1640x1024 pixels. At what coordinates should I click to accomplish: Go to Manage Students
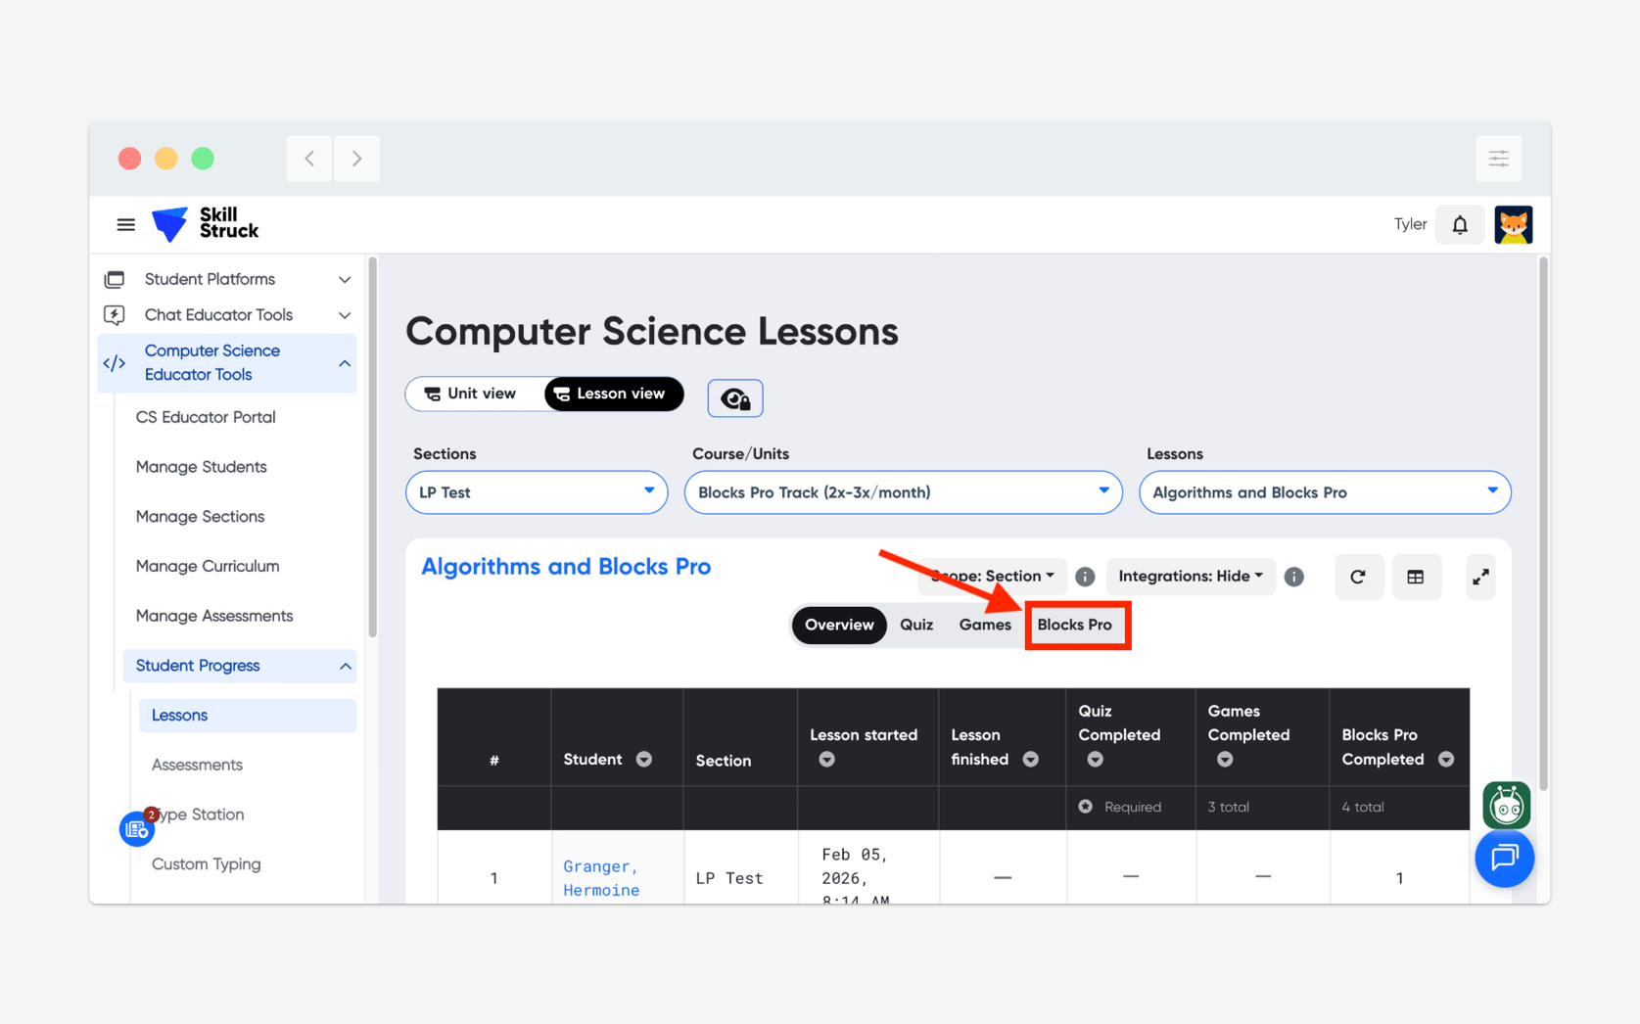(201, 467)
